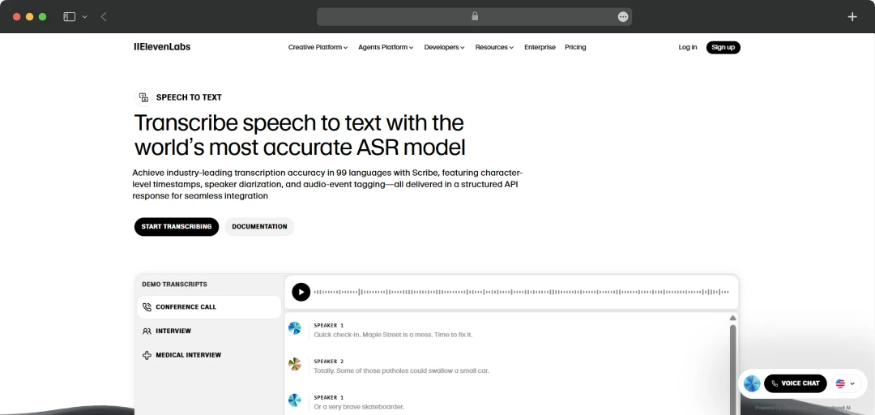Expand the Developers menu
The width and height of the screenshot is (875, 415).
[x=444, y=48]
